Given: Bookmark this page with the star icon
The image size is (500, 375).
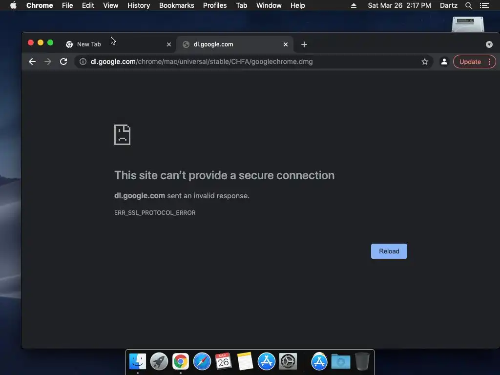Looking at the screenshot, I should pos(424,62).
